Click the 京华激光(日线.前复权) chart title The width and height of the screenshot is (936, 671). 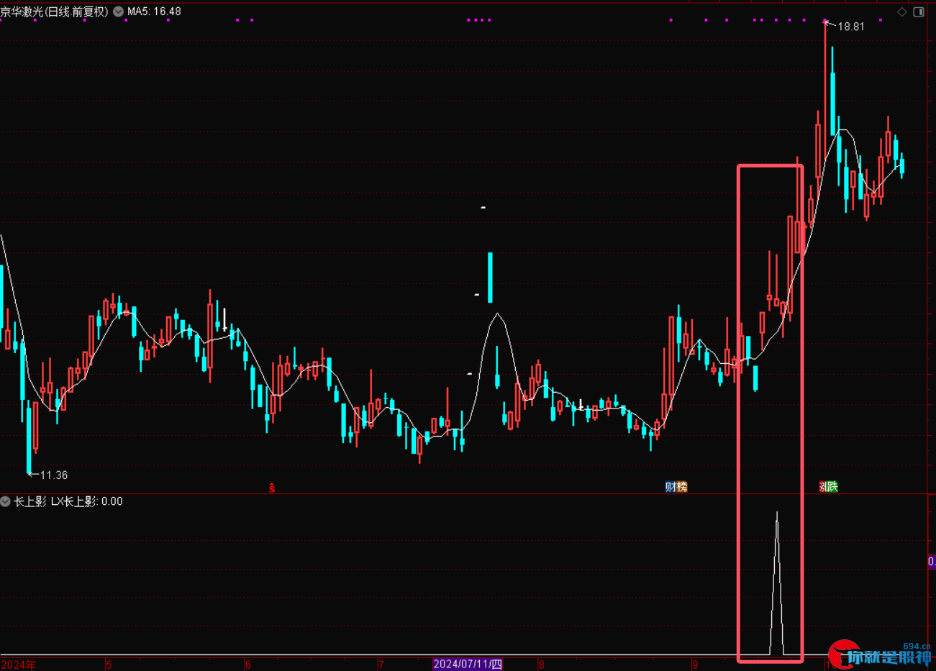tap(54, 12)
